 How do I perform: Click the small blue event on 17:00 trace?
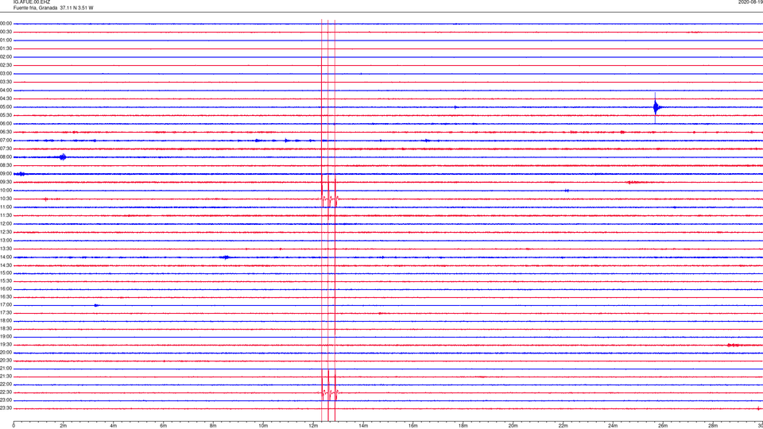[x=97, y=305]
